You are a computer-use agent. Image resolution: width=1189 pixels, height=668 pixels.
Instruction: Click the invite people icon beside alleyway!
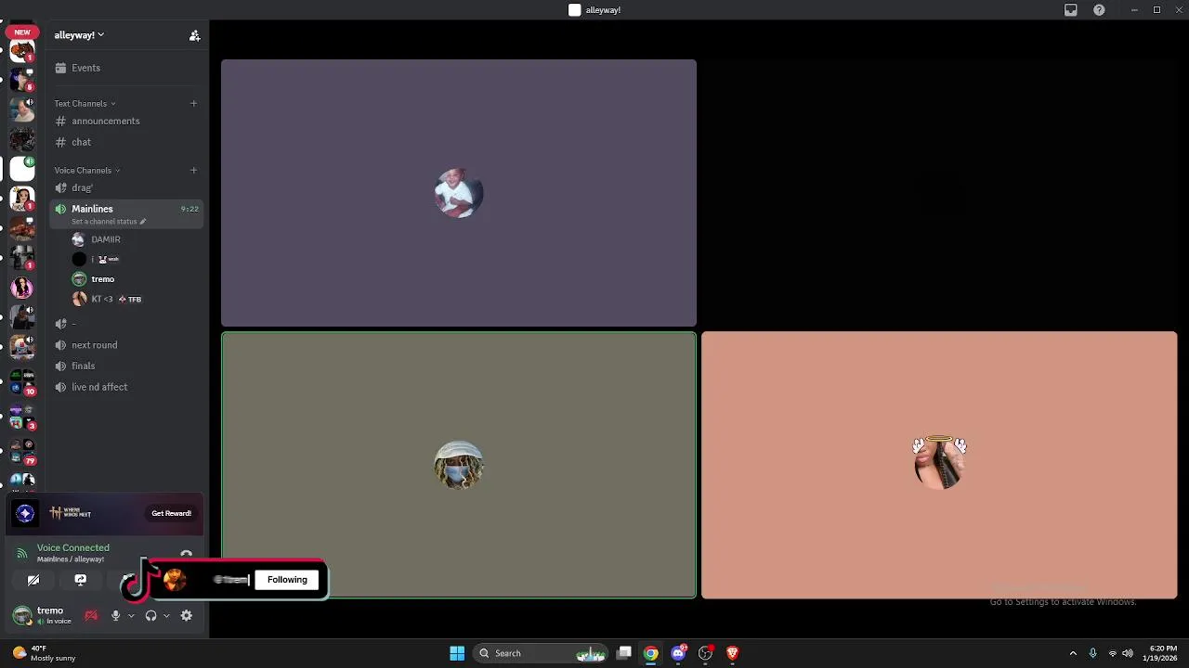point(194,35)
